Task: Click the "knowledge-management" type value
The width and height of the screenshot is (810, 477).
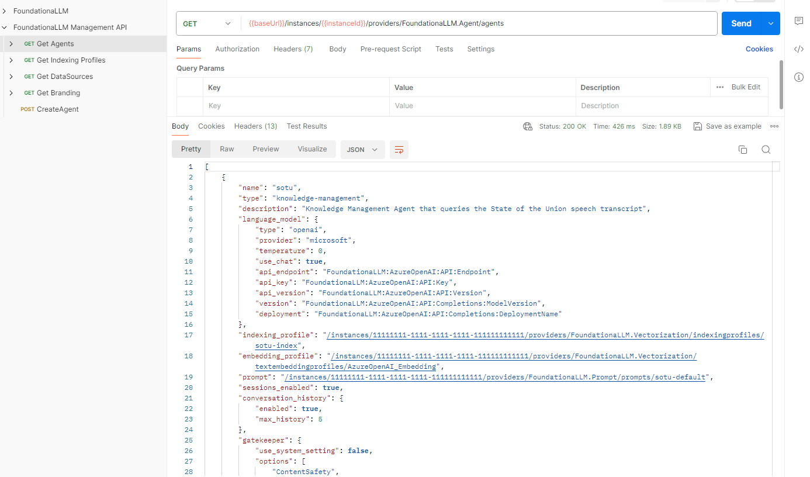Action: 320,198
